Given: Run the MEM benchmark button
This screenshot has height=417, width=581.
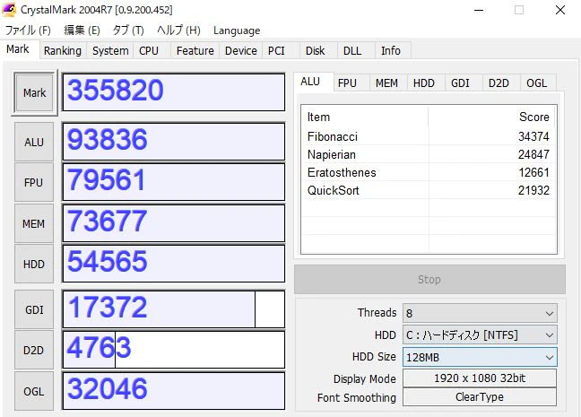Looking at the screenshot, I should tap(34, 223).
